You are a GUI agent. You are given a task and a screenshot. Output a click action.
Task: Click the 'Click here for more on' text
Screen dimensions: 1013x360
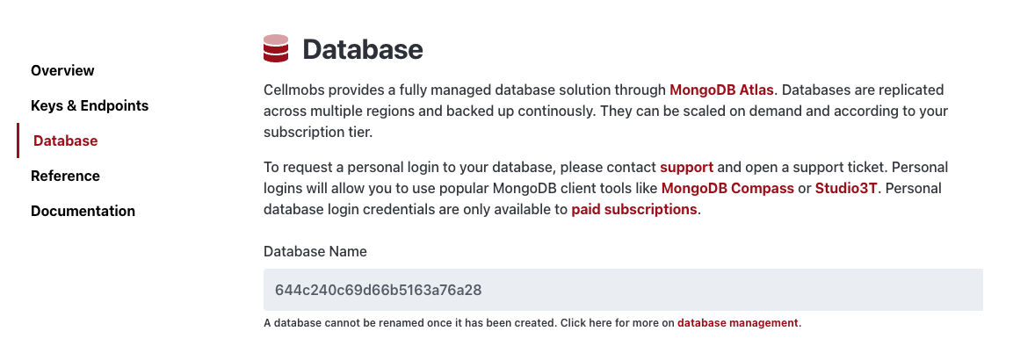[617, 323]
